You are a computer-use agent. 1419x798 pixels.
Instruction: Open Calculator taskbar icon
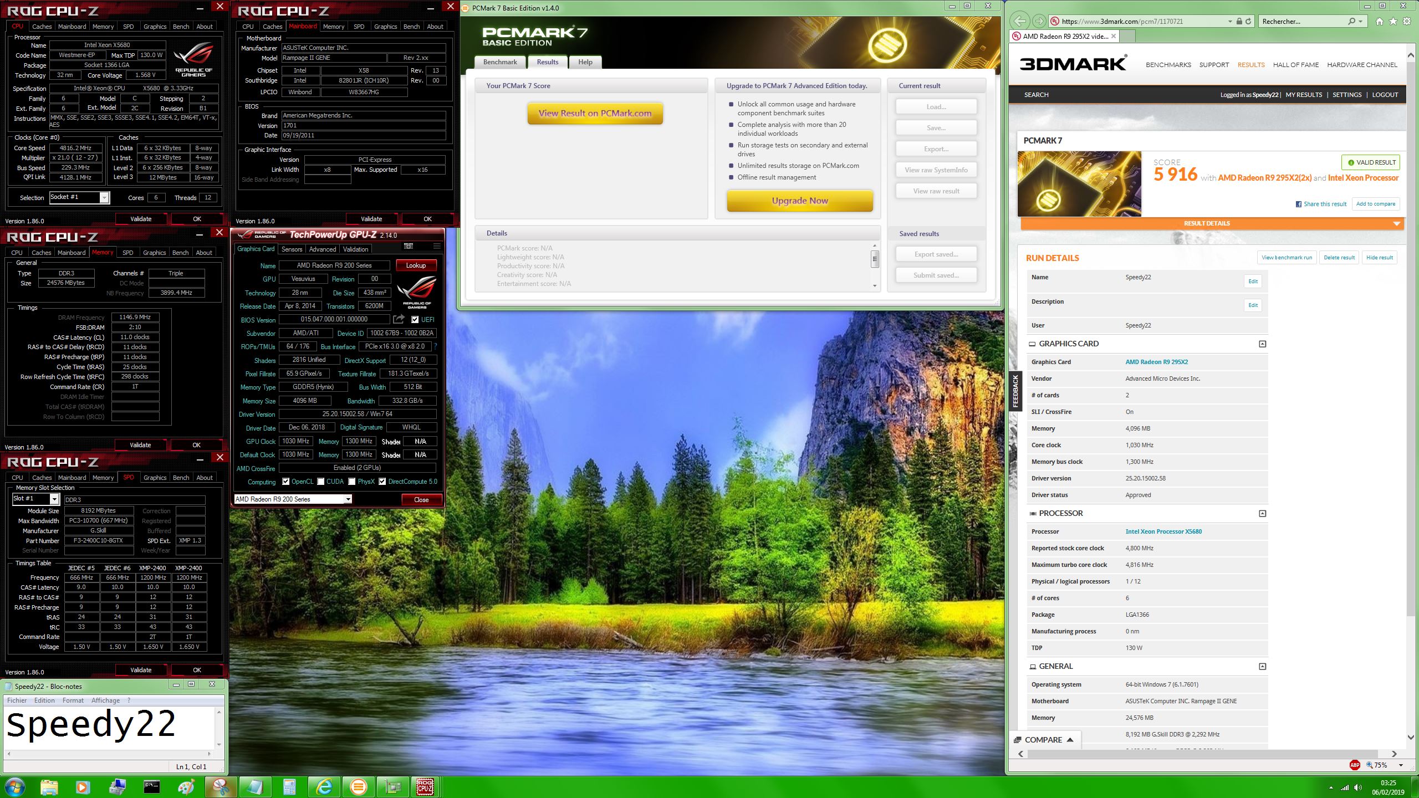289,787
